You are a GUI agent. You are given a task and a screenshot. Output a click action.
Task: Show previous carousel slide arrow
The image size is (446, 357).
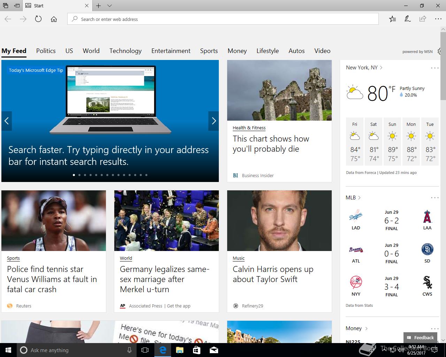point(7,121)
